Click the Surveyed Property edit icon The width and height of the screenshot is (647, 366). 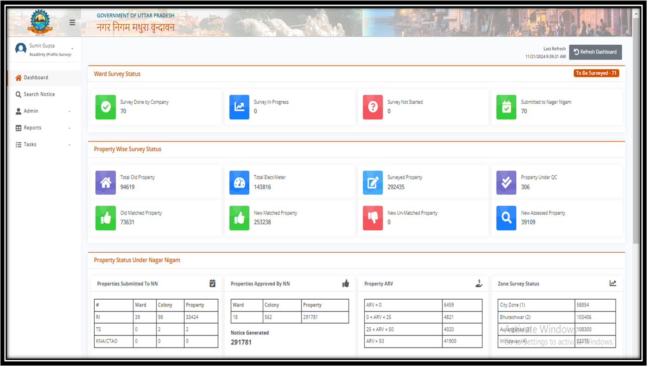pyautogui.click(x=373, y=183)
